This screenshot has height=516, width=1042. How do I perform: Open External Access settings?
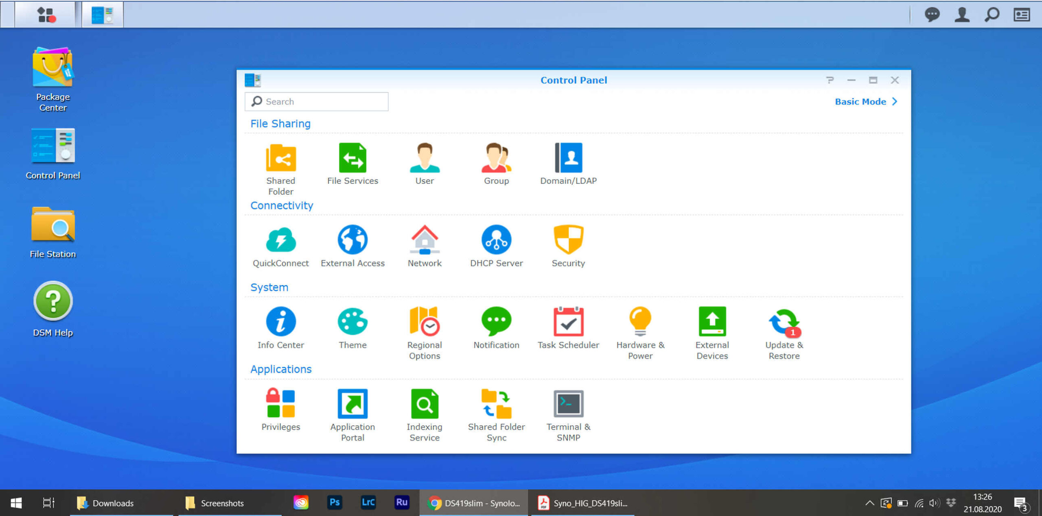(352, 246)
